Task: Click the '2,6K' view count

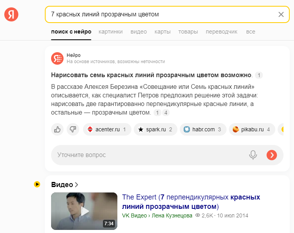Action: point(207,215)
